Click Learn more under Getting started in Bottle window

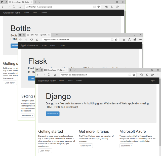[x=10, y=83]
